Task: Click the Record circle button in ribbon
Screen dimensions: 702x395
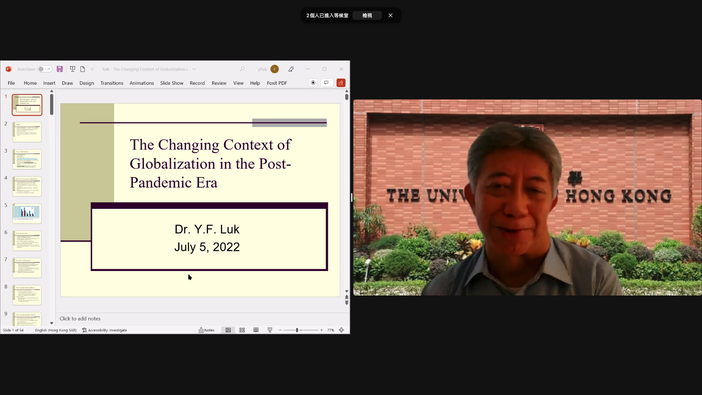Action: (313, 83)
